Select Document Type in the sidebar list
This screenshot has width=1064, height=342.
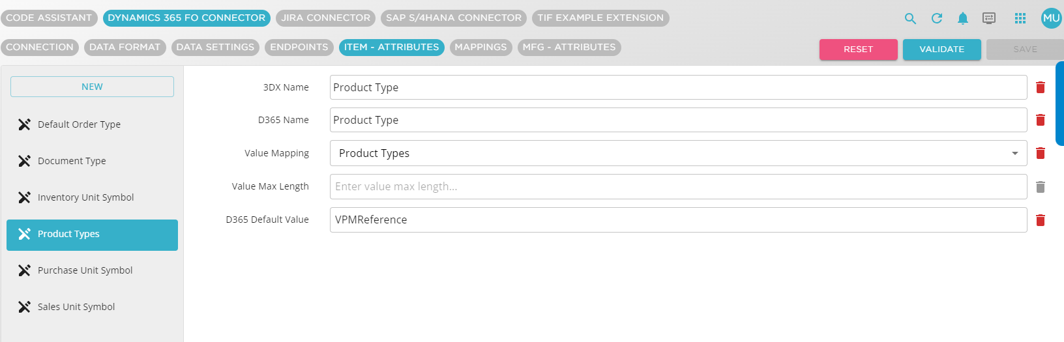coord(72,161)
